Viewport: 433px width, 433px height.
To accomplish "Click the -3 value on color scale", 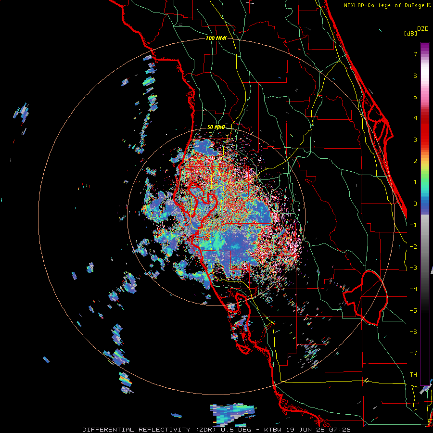I will tap(413, 268).
